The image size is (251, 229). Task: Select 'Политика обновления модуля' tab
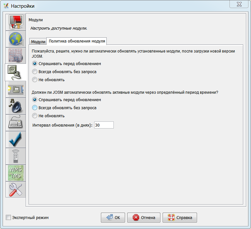(77, 41)
